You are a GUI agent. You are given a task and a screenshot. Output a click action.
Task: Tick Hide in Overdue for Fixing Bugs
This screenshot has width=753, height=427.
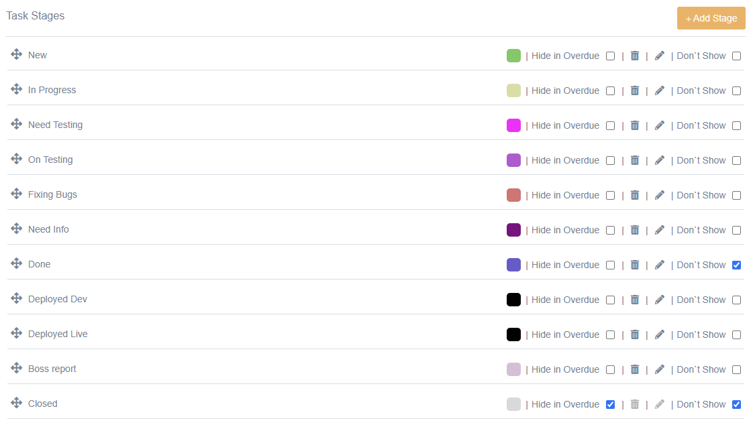coord(610,196)
